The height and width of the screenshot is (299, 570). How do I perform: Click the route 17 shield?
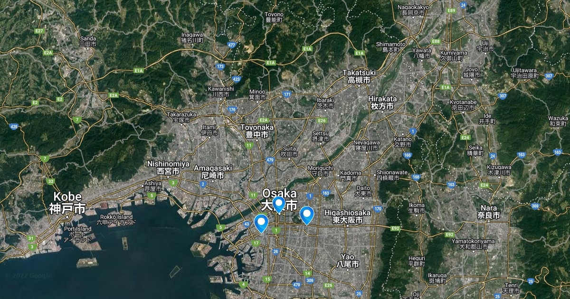[256, 243]
